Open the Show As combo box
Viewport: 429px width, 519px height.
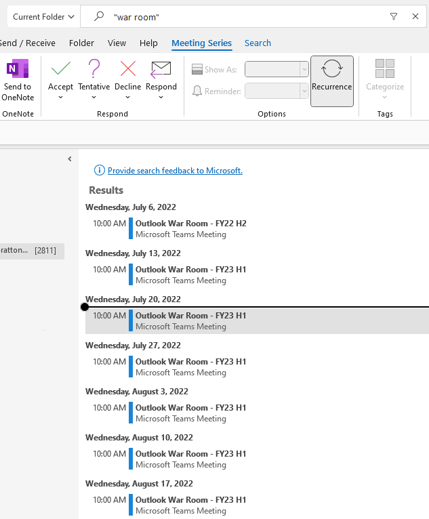coord(277,69)
